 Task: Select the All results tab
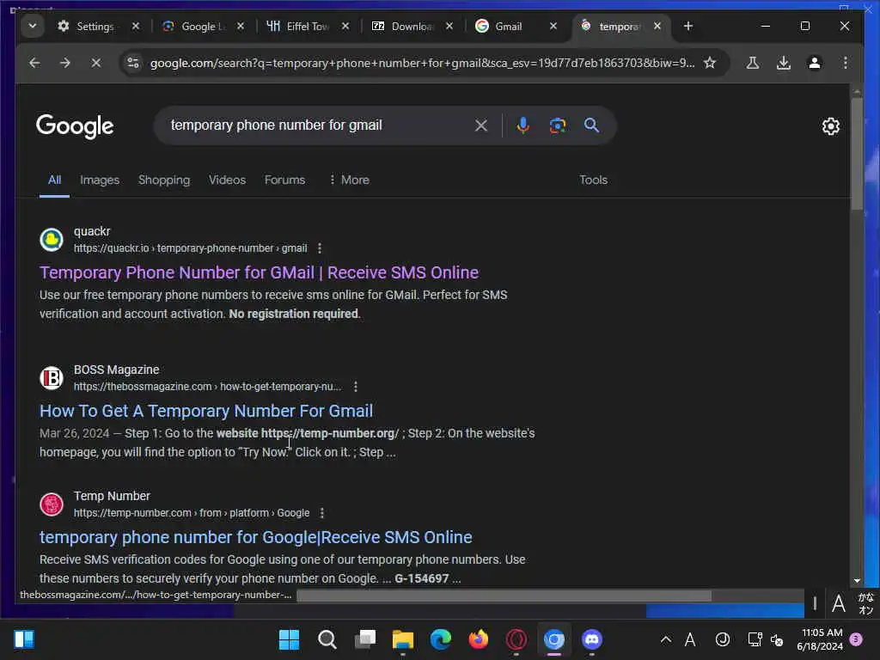click(x=54, y=180)
